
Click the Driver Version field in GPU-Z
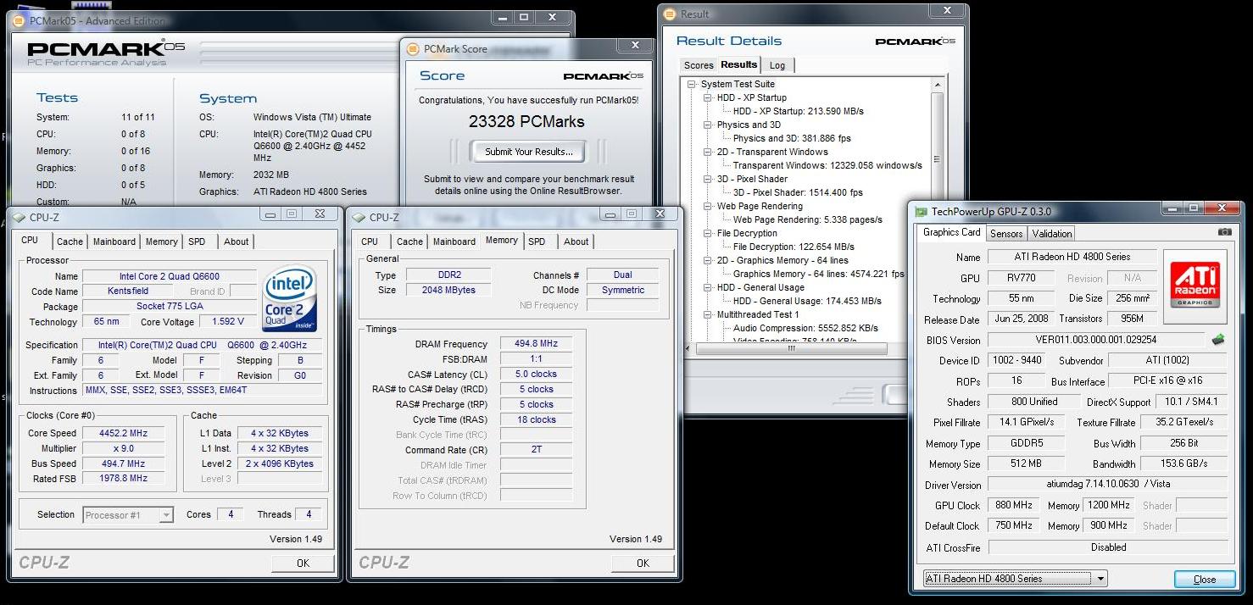1108,485
